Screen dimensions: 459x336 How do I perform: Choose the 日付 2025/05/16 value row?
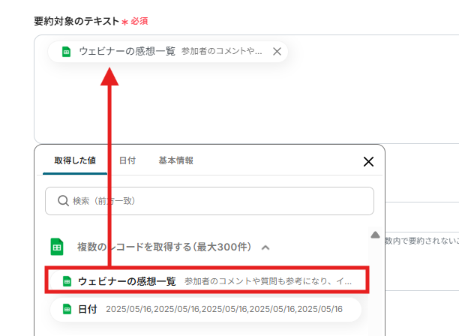pos(206,309)
